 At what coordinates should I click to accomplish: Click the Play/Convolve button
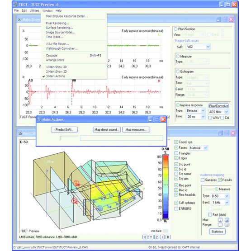[x=219, y=106]
